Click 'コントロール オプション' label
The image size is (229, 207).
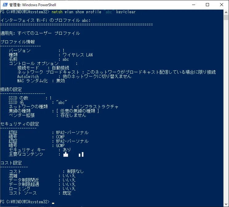[34, 64]
